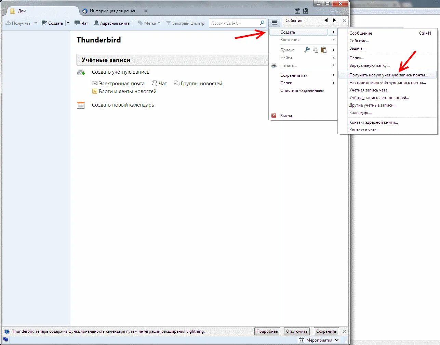Click the new calendar icon
This screenshot has height=345, width=440.
pyautogui.click(x=81, y=105)
